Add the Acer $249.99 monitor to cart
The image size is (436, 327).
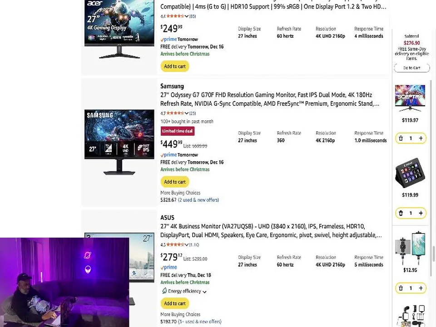[175, 66]
